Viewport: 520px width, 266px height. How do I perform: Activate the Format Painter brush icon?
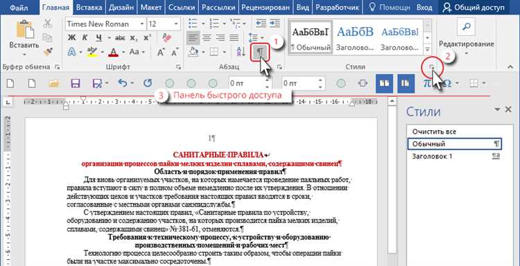pyautogui.click(x=48, y=52)
